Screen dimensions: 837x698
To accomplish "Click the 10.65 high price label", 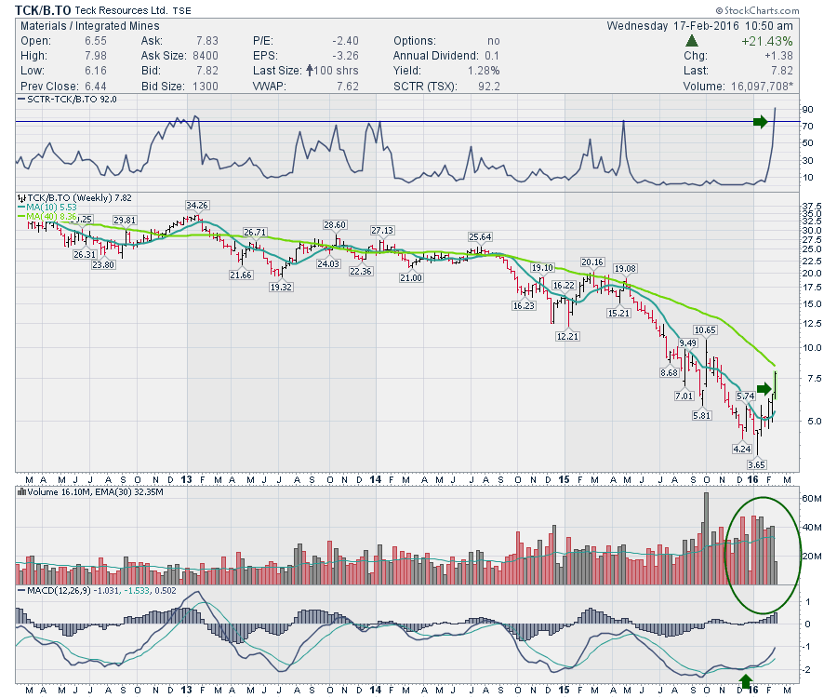I will [x=705, y=330].
